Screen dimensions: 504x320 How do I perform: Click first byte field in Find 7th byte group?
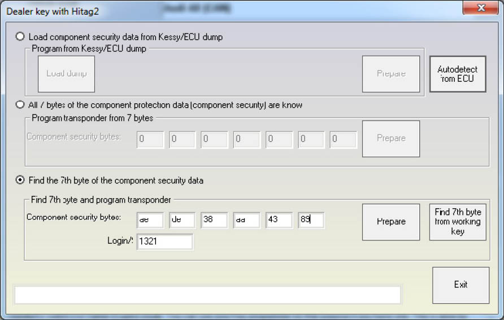tap(150, 220)
